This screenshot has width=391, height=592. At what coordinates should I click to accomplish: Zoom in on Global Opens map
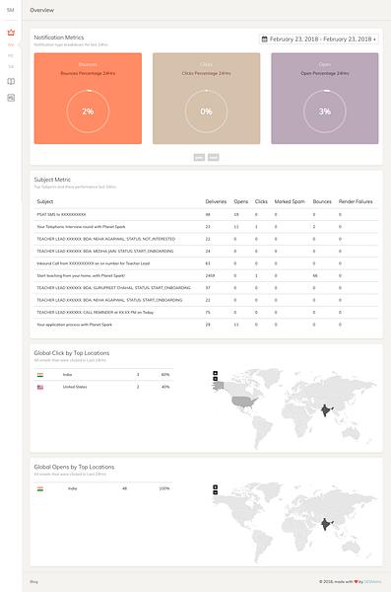[216, 487]
